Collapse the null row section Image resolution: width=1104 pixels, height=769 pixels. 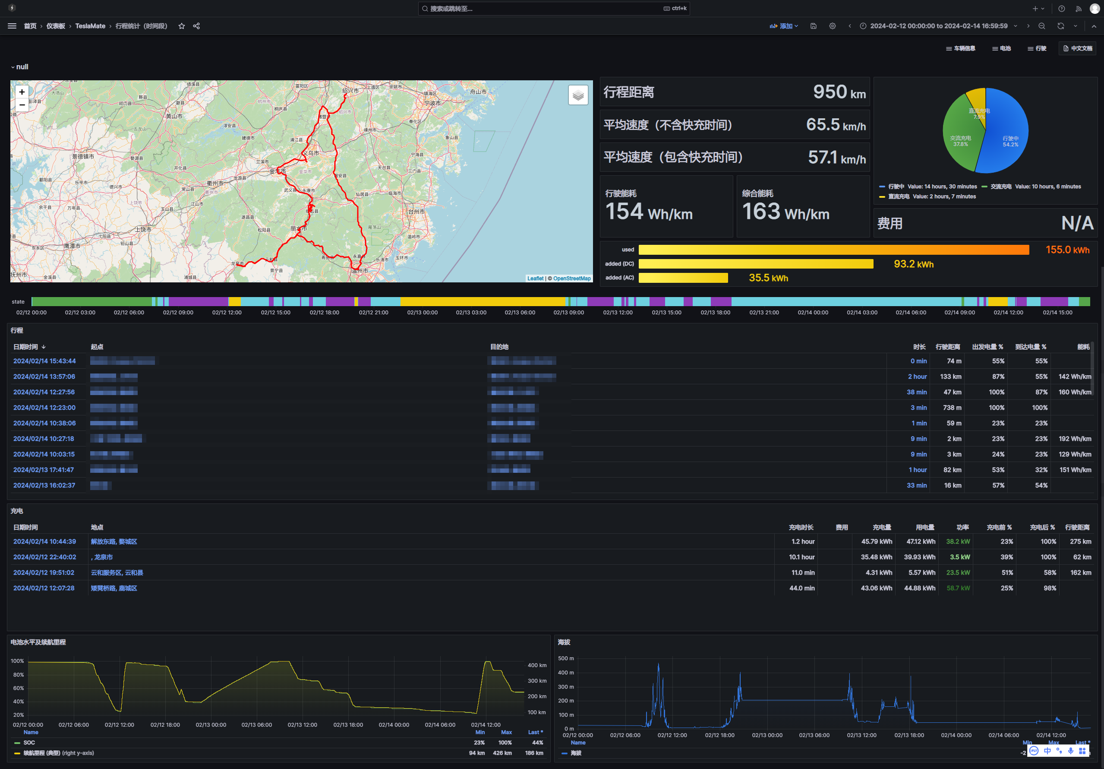[19, 67]
